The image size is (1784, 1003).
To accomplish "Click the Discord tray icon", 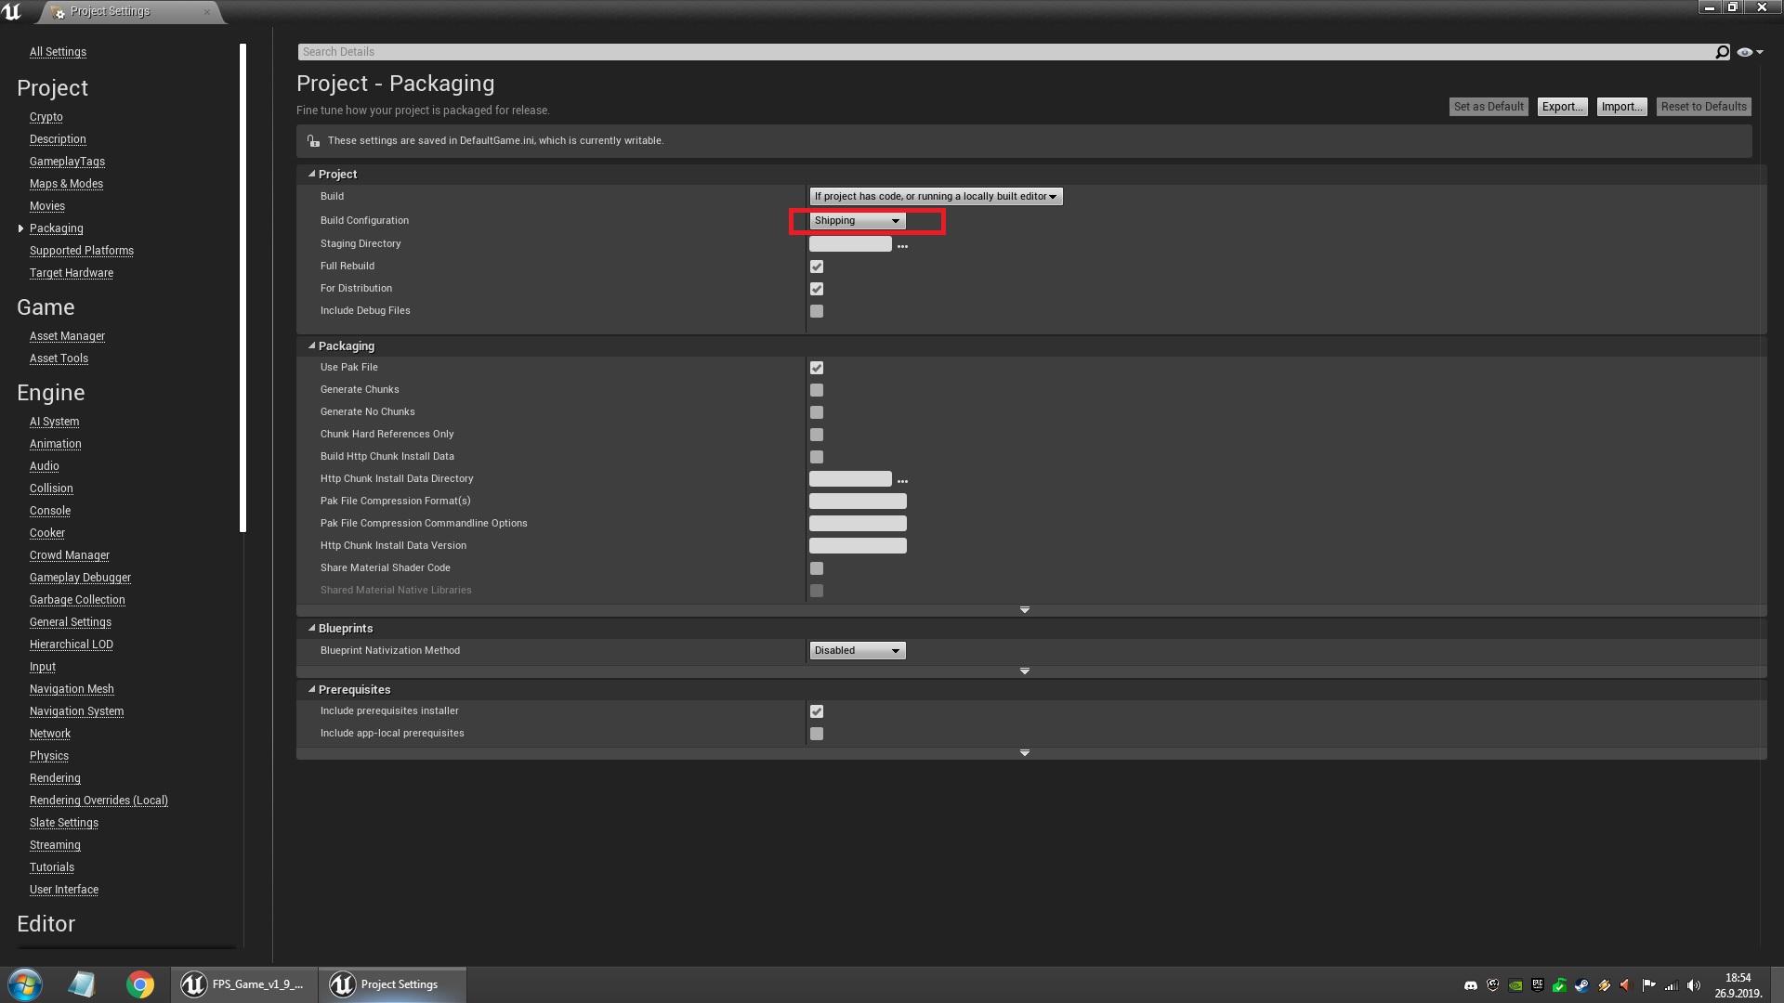I will [1471, 985].
